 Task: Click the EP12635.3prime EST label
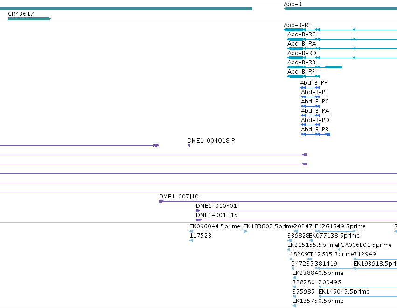click(x=330, y=254)
